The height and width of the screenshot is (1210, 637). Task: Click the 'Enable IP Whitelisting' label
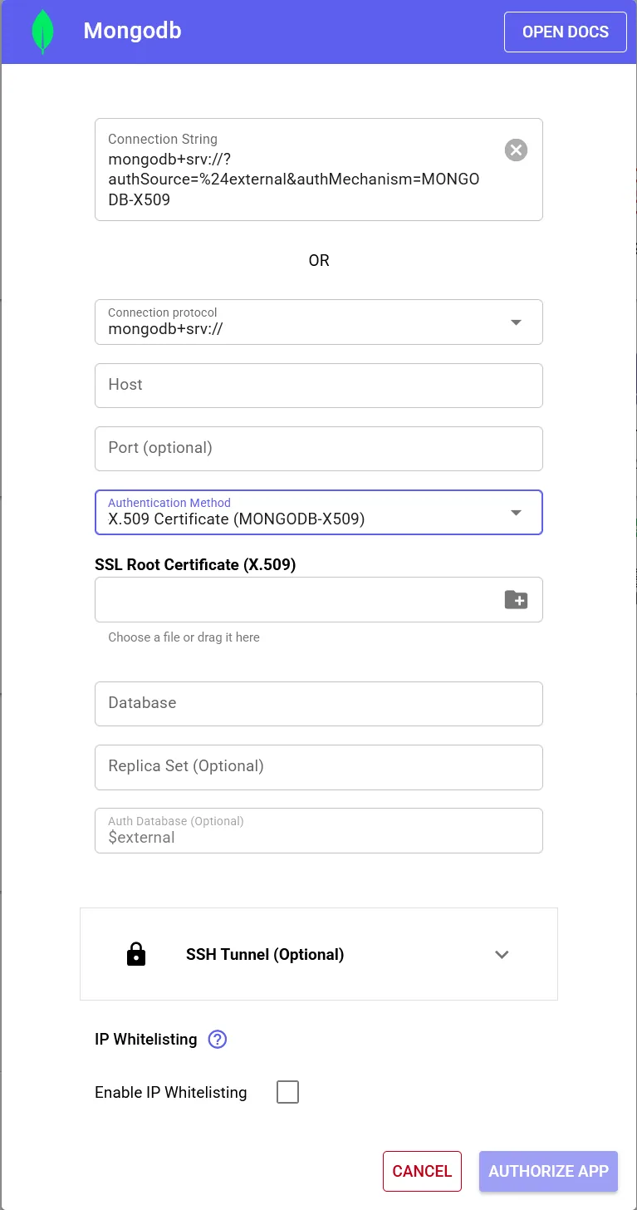(171, 1092)
